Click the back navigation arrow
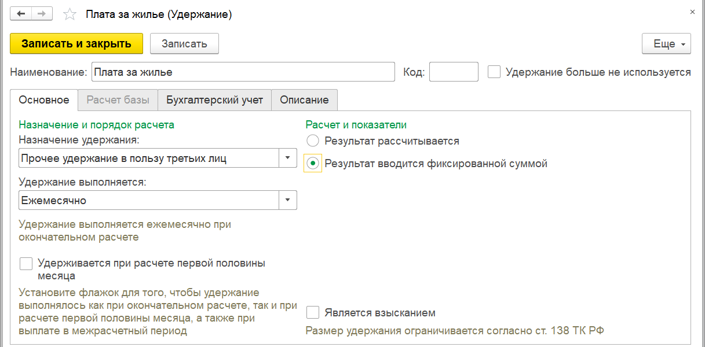The image size is (705, 347). coord(21,14)
